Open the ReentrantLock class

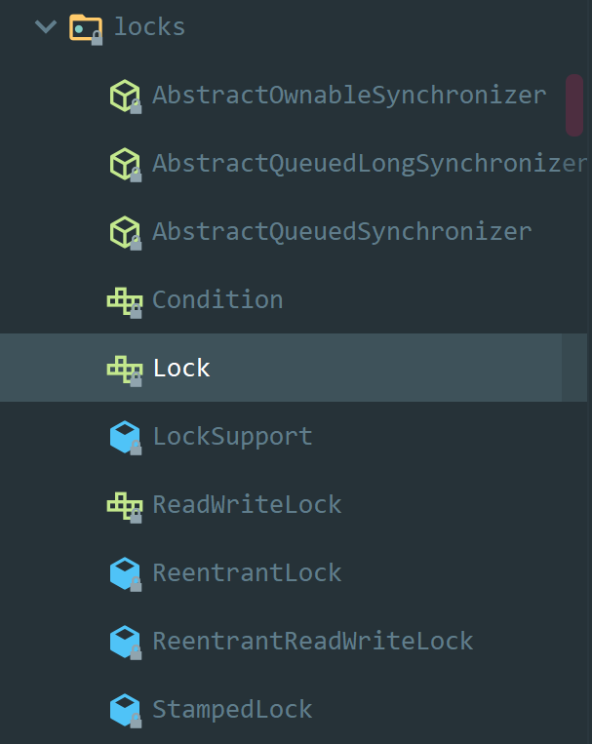pos(247,572)
